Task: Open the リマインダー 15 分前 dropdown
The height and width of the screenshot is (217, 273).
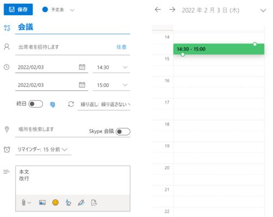Action: pos(43,150)
